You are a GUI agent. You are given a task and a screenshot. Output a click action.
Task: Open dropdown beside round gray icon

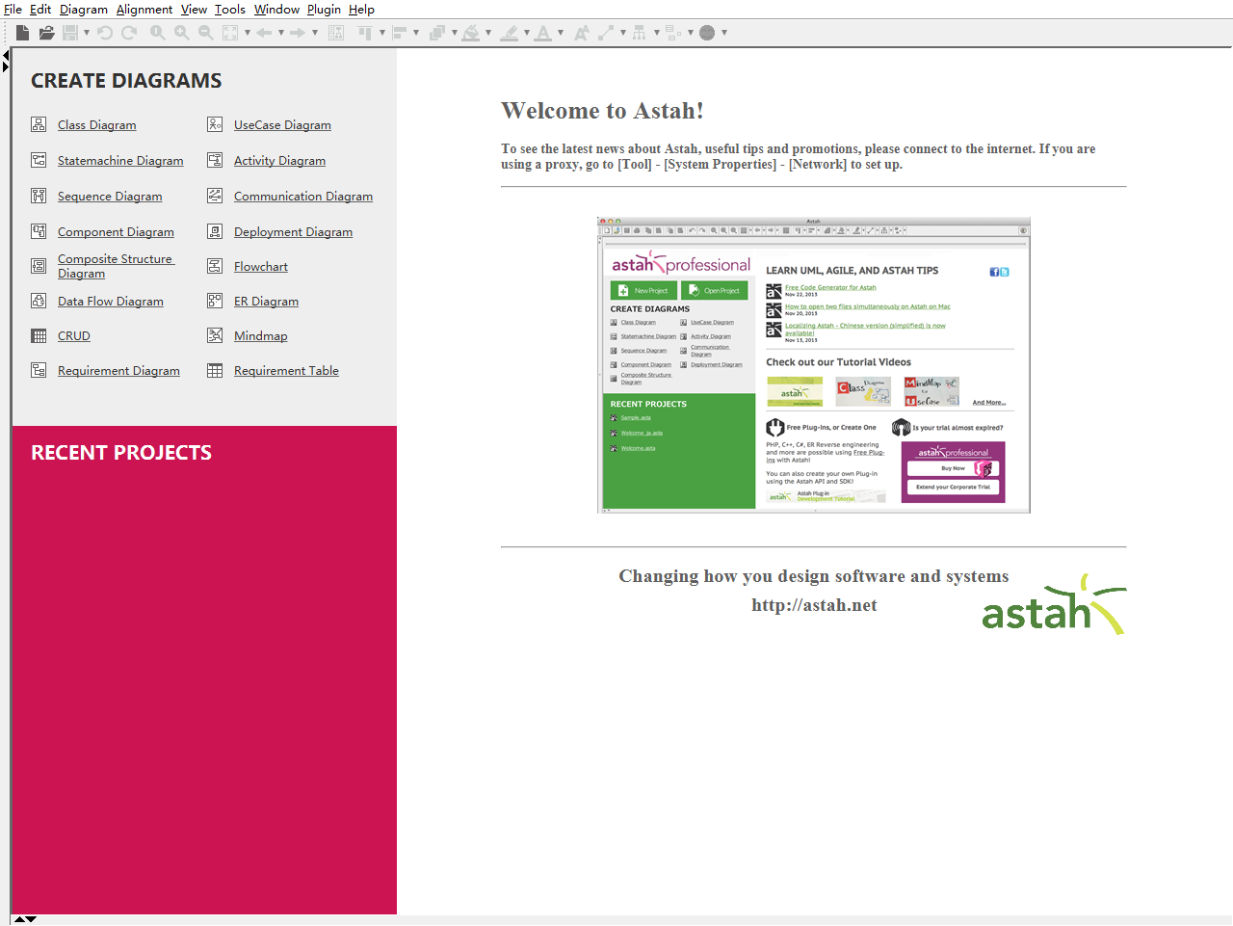point(724,33)
